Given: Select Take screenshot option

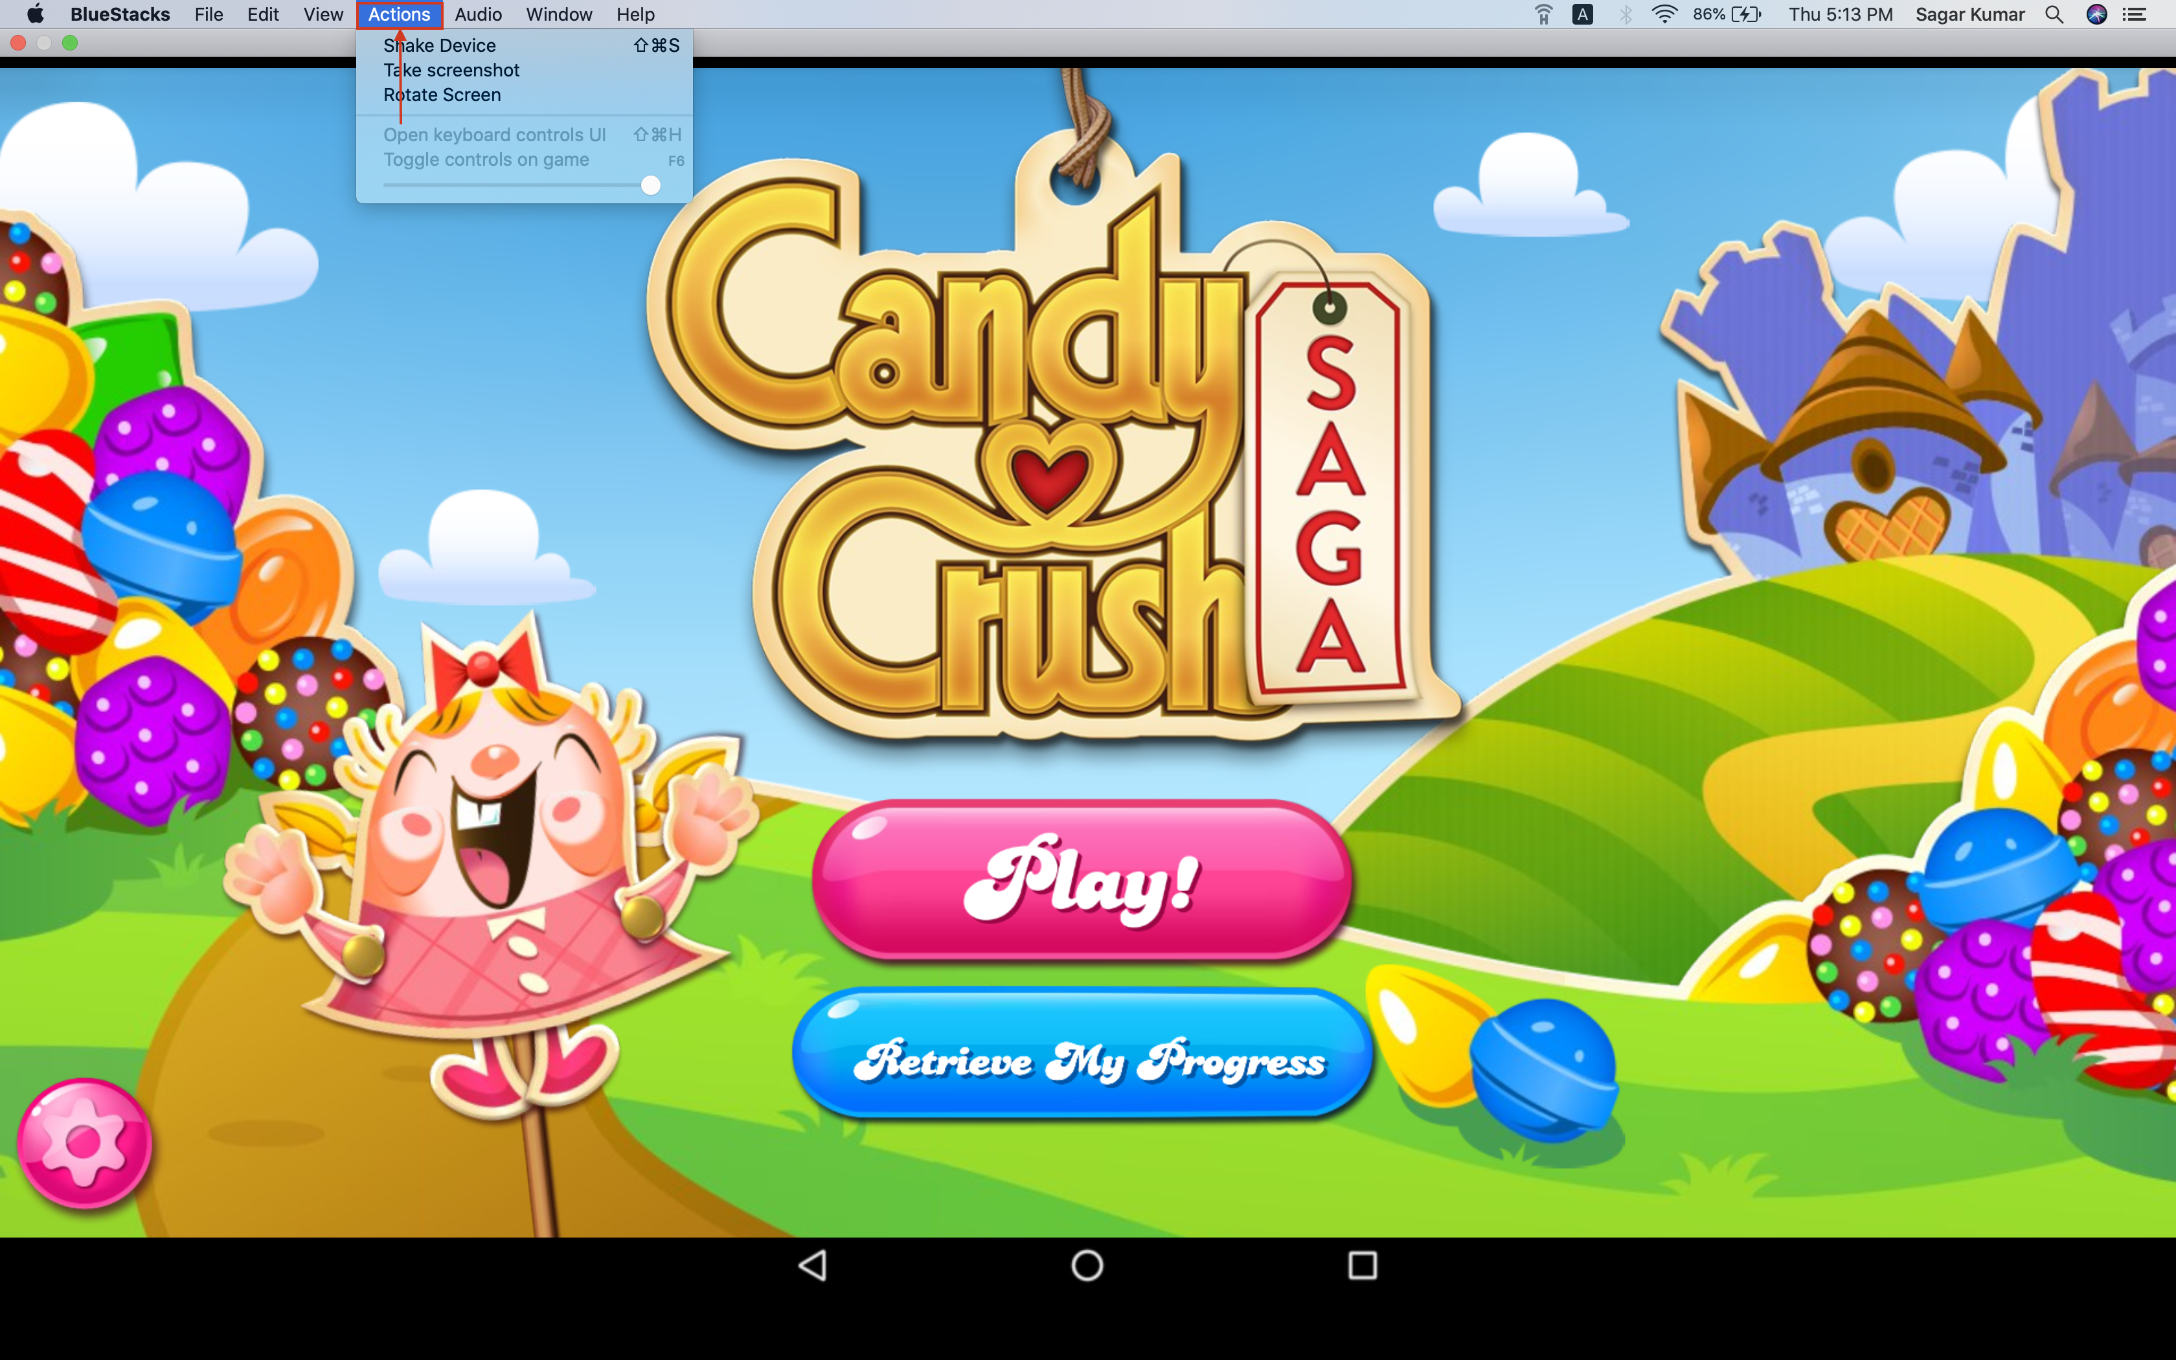Looking at the screenshot, I should (451, 69).
